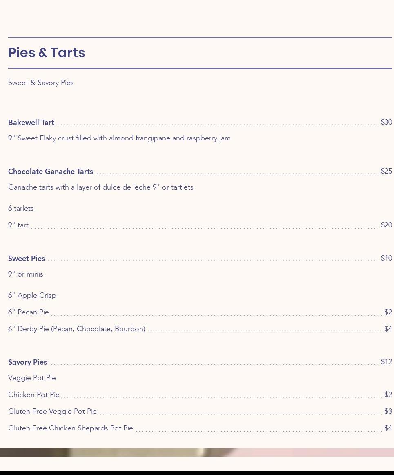Select the 6 tarlets option
Viewport: 394px width, 475px height.
21,208
